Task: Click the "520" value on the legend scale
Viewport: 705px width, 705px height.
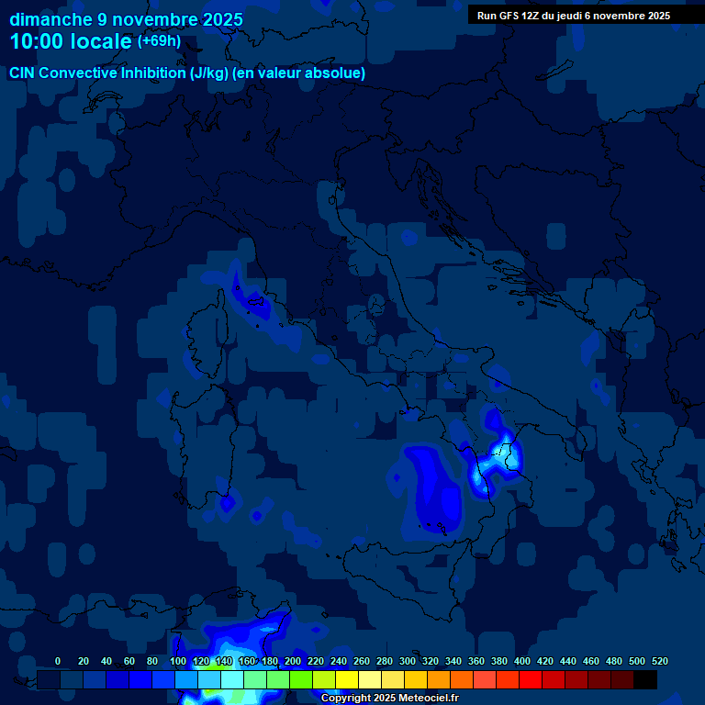Action: pos(659,661)
